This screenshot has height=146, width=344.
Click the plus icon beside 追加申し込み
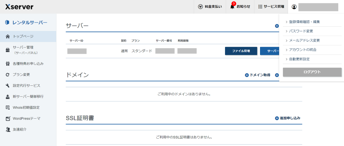click(x=277, y=118)
